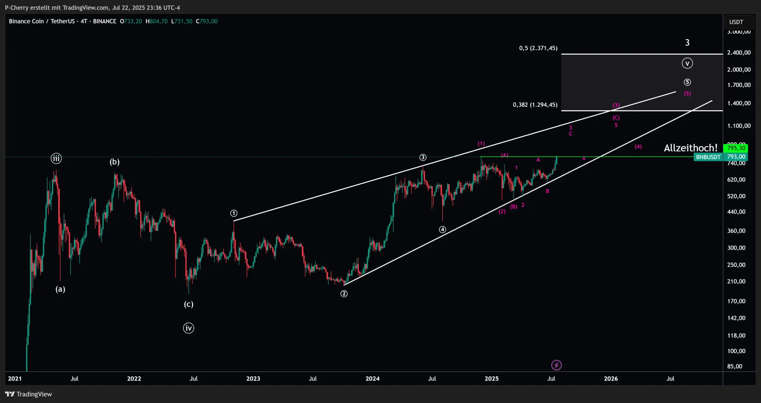Click the 2023 label on time axis

click(253, 379)
